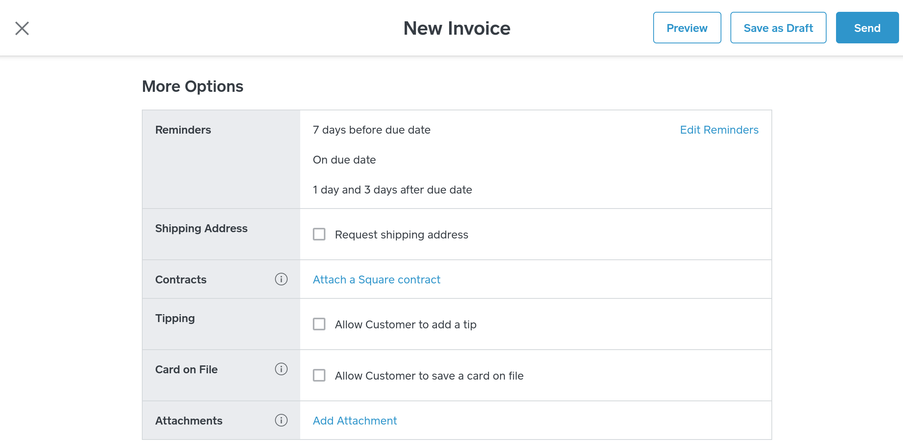Click the Contracts info icon

[x=281, y=279]
